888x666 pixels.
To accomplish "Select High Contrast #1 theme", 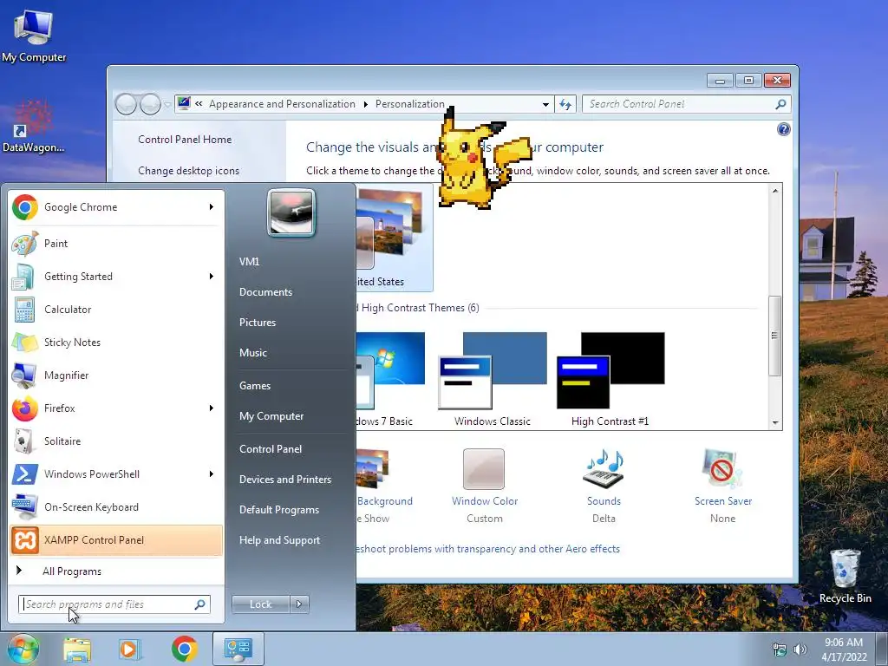I will click(610, 379).
